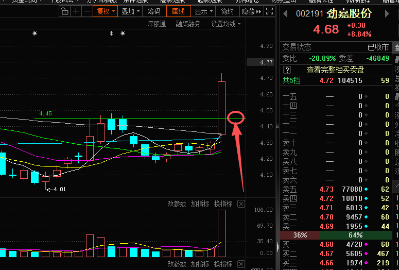Toggle the chart lock icon
This screenshot has width=399, height=270.
65,11
